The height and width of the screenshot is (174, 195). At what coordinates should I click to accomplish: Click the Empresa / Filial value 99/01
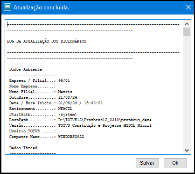tap(64, 80)
